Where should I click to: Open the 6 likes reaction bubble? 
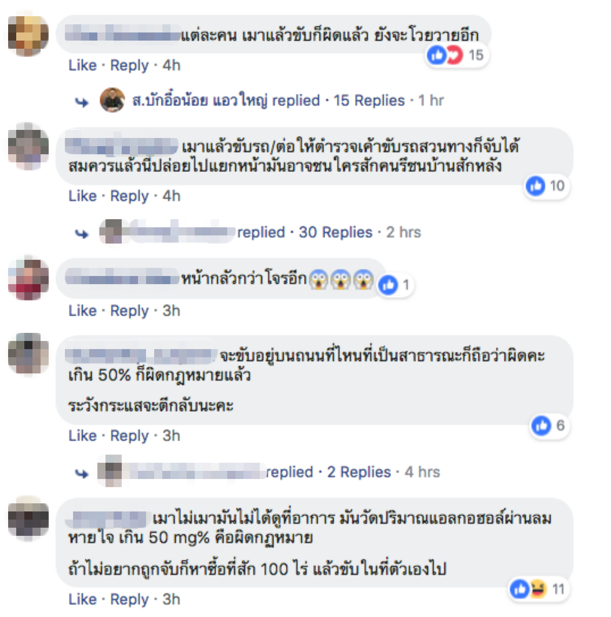(550, 426)
